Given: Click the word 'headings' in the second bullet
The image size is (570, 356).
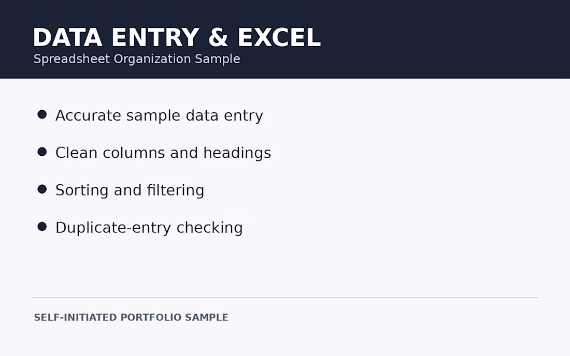Looking at the screenshot, I should coord(237,153).
